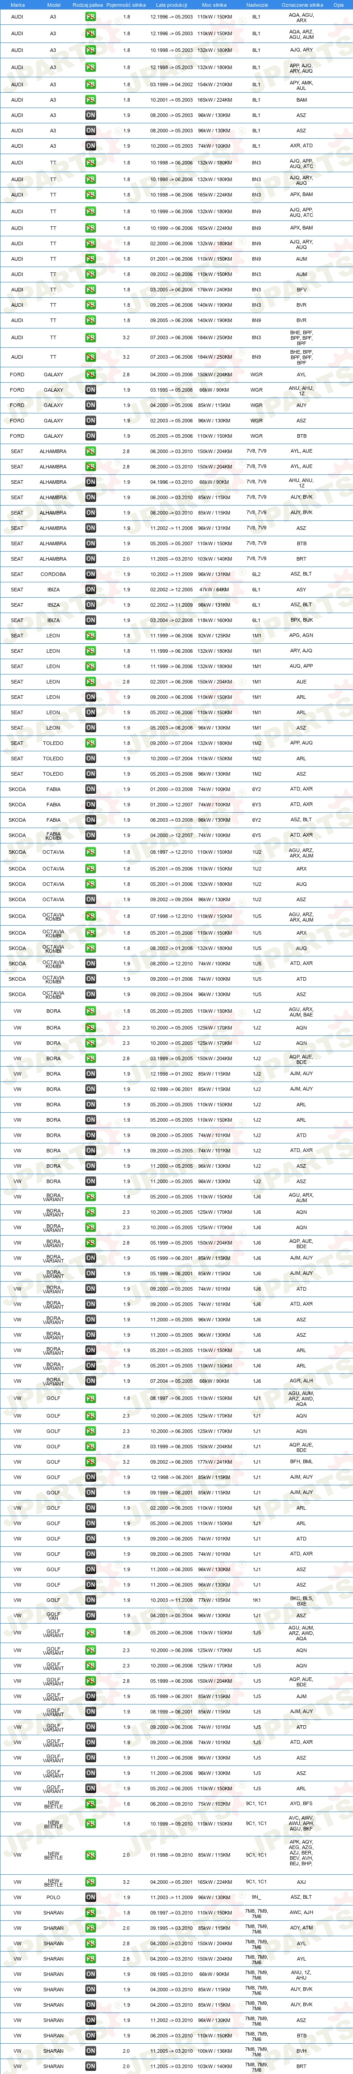353x2074 pixels.
Task: Click diesel ON icon in Golf Variant ARL row
Action: tap(90, 1788)
